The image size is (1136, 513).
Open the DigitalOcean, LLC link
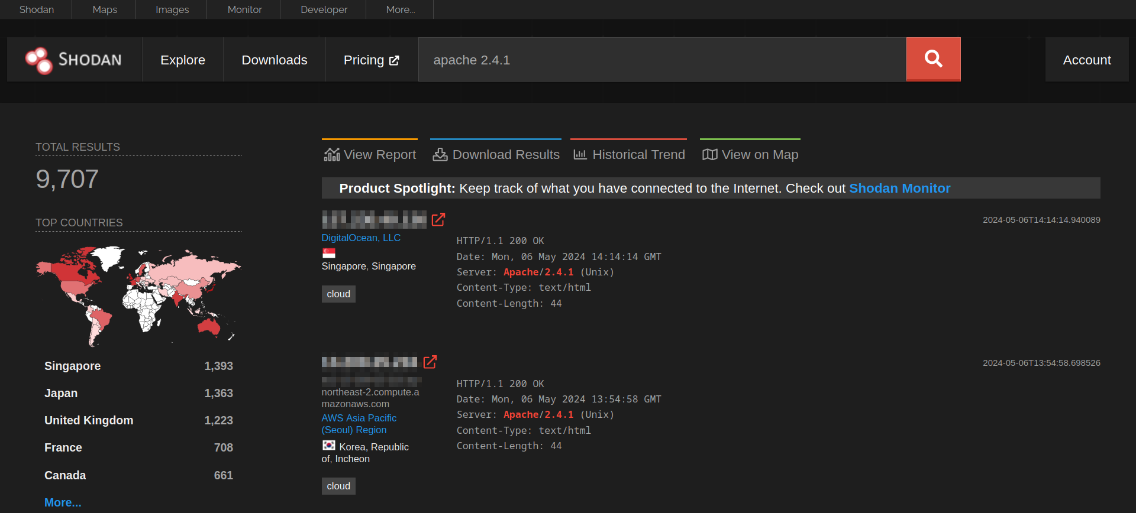361,238
